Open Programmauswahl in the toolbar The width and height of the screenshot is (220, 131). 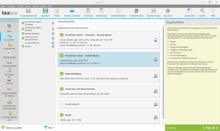pos(28,13)
